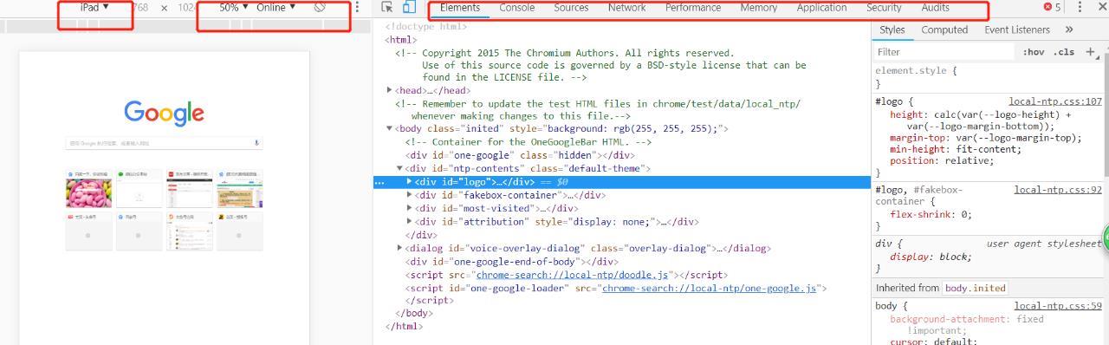This screenshot has width=1109, height=345.
Task: Open the Network tab
Action: [626, 7]
